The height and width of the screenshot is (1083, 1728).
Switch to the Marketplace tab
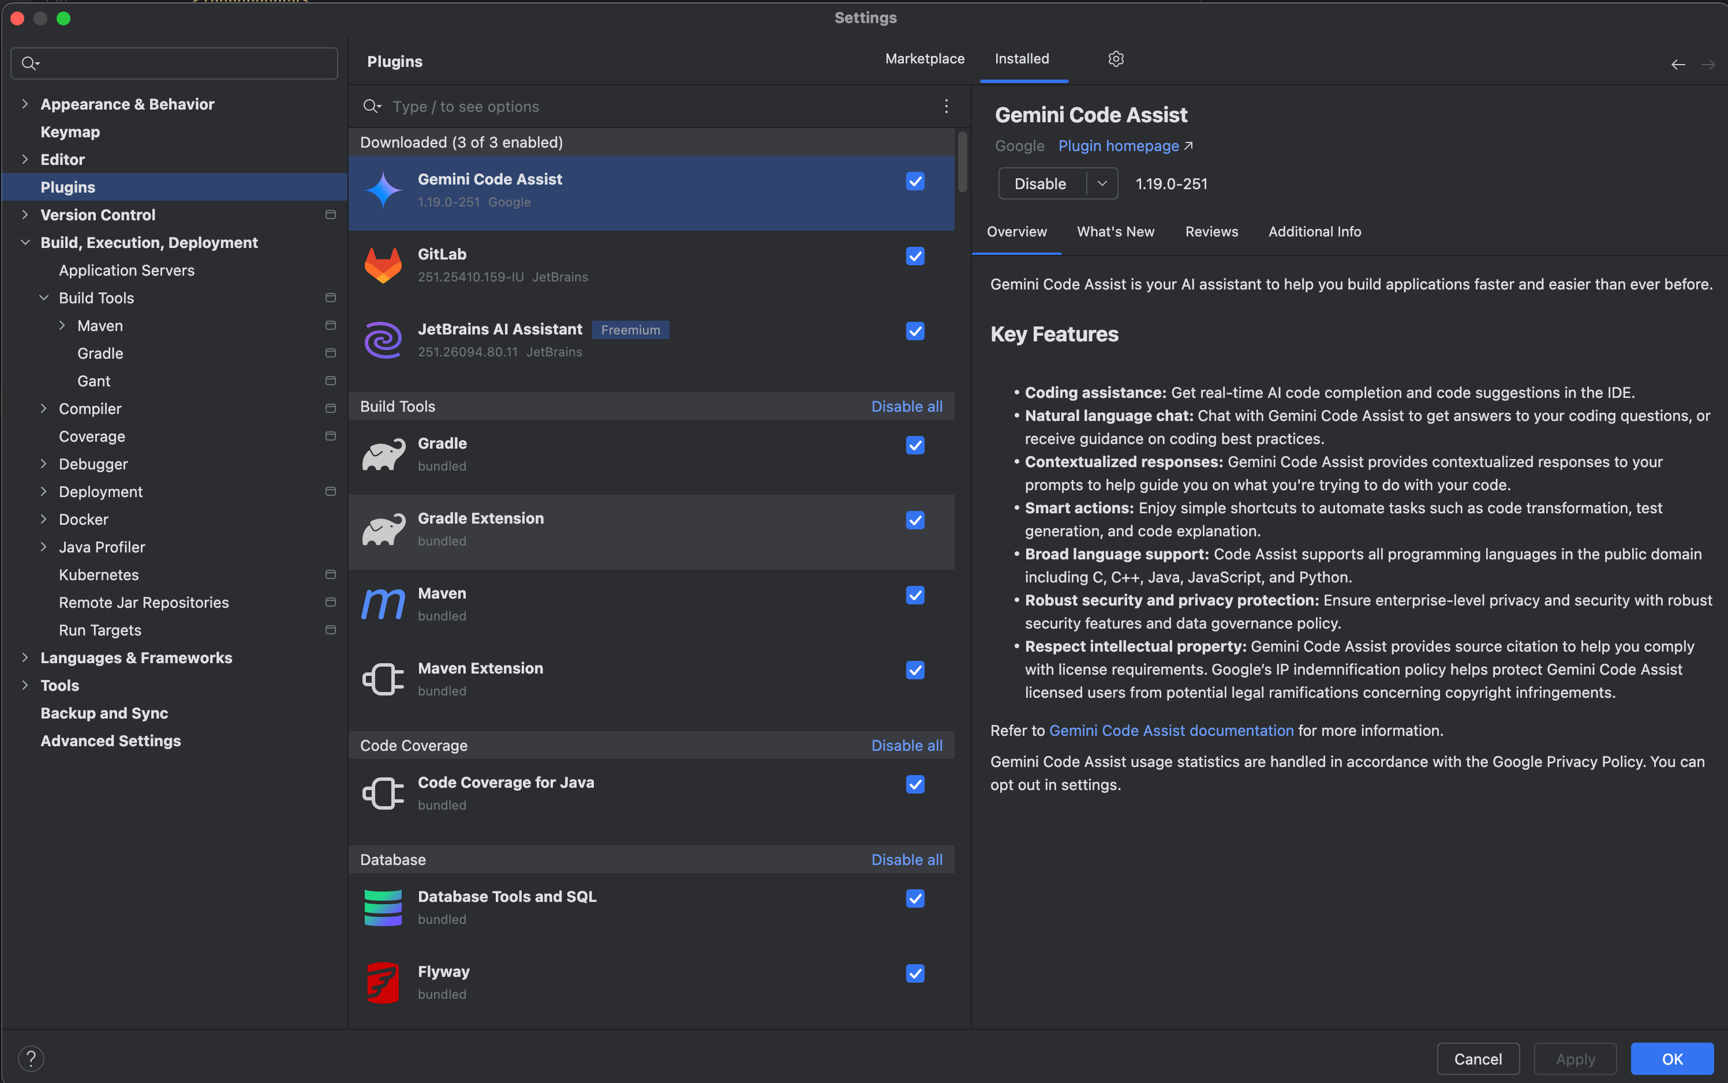(x=925, y=59)
